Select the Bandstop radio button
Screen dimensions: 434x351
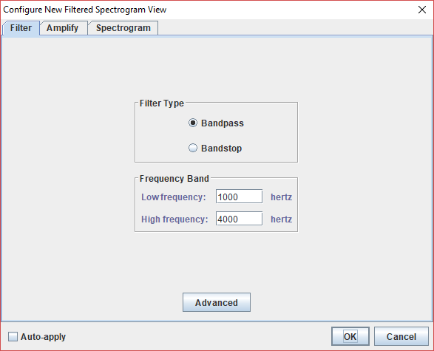193,148
